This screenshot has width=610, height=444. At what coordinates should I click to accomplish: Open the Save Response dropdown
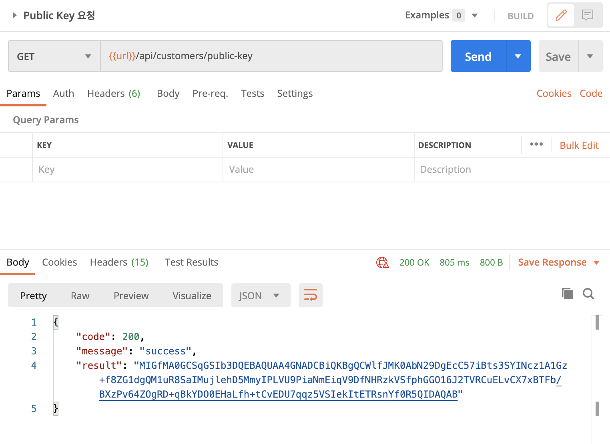tap(559, 262)
